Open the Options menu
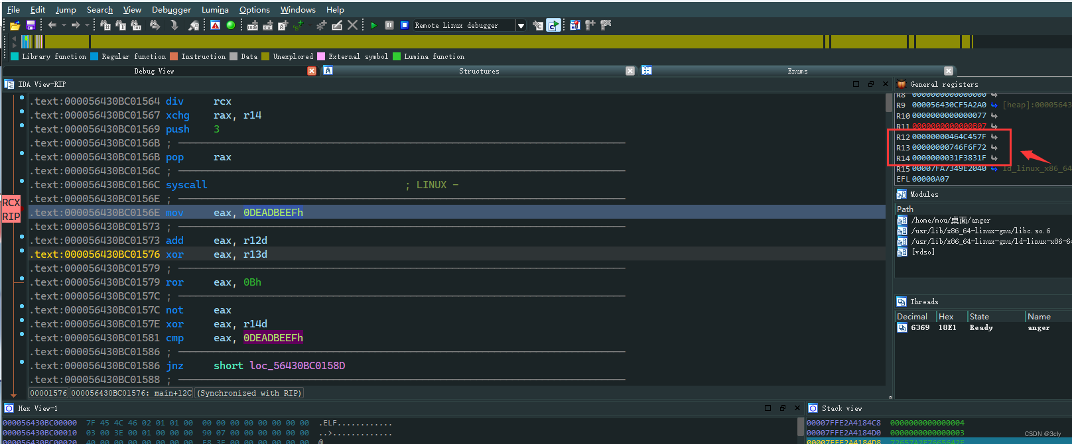1072x444 pixels. click(x=255, y=9)
